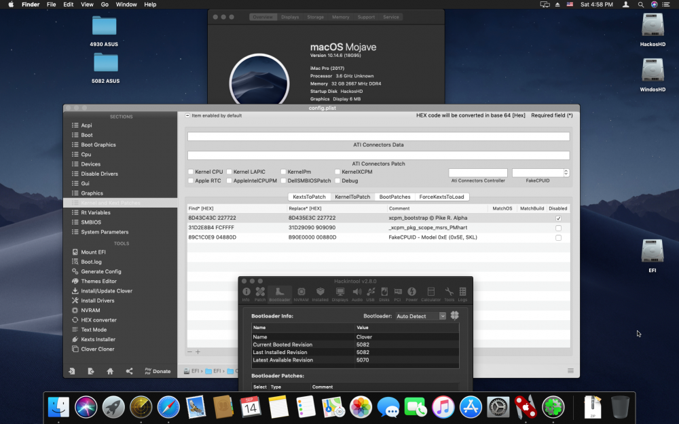
Task: Open the Storage tab in About This Mac
Action: 315,17
